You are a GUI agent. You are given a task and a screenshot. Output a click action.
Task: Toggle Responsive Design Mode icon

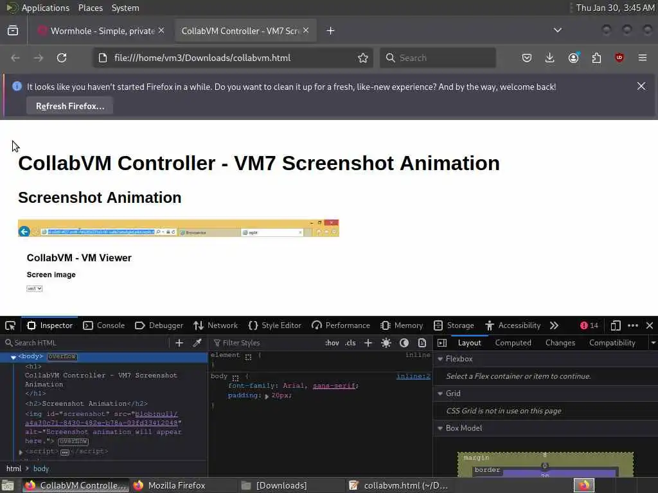click(x=615, y=325)
